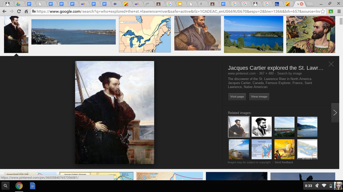Close the active tab with red X
Viewport: 343px width, 192px height.
point(301,4)
